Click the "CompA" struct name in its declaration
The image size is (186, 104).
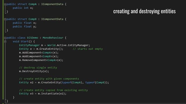click(x=33, y=4)
